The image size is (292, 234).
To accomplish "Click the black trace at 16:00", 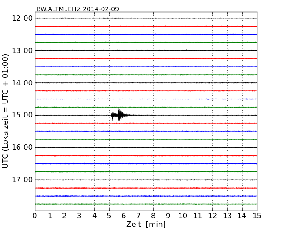I will pos(146,148).
